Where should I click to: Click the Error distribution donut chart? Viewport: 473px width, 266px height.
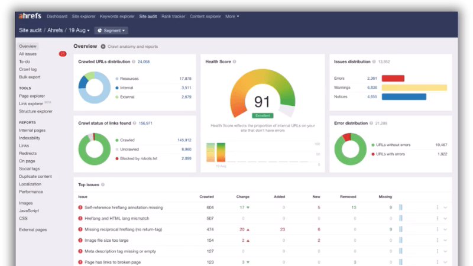pyautogui.click(x=350, y=149)
